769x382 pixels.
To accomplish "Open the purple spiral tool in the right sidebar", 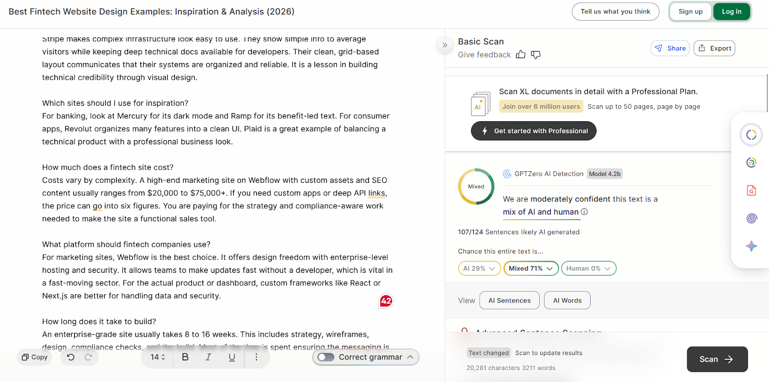I will (x=752, y=218).
